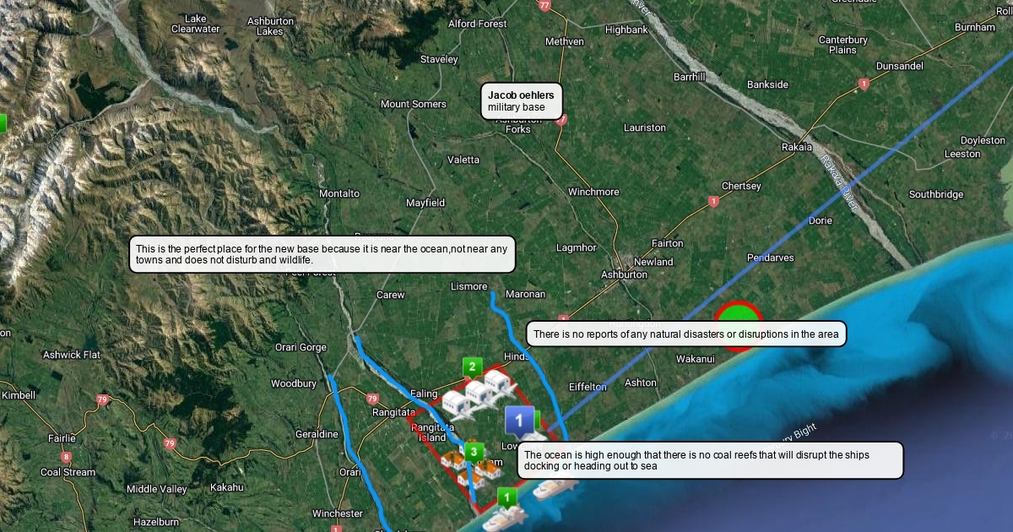The width and height of the screenshot is (1013, 532).
Task: Click the rightmost airplane hangar icon
Action: click(501, 385)
